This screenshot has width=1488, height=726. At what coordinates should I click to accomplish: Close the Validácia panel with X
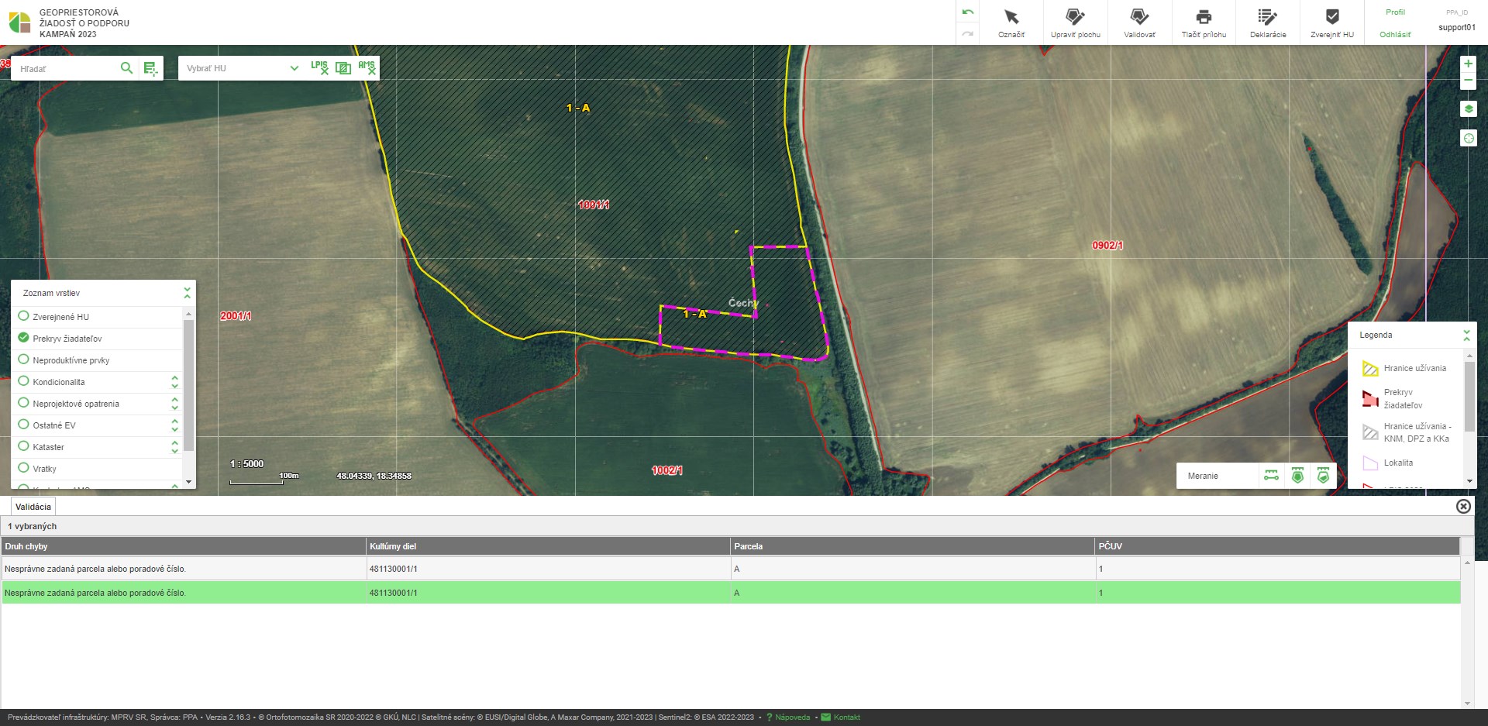[1463, 506]
